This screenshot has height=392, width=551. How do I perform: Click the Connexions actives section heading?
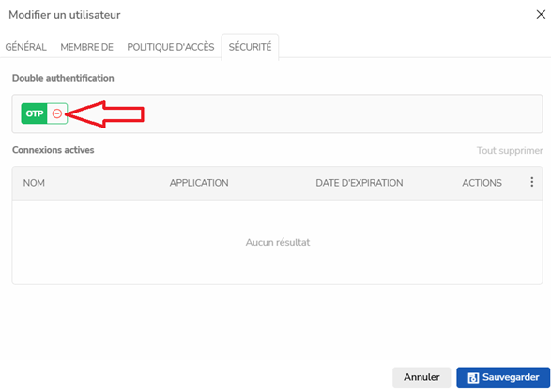(x=54, y=150)
